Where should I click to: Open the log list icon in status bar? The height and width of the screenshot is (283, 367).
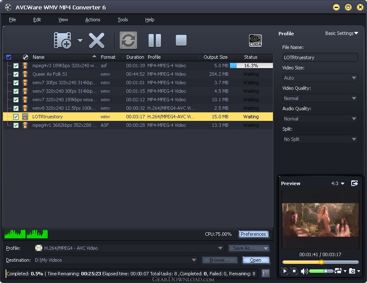(x=265, y=273)
